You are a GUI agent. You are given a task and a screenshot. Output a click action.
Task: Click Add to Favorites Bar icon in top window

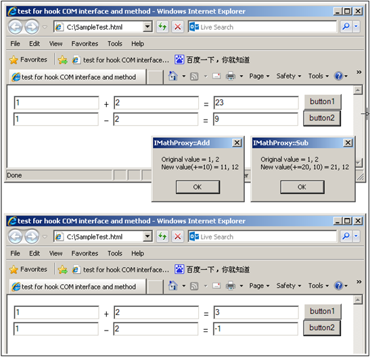[x=63, y=60]
